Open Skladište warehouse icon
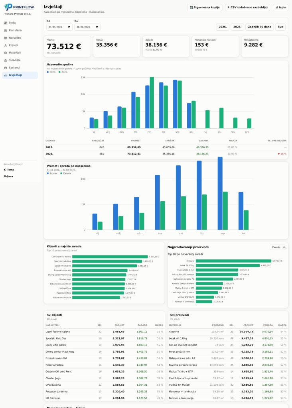The image size is (292, 408). 6,61
